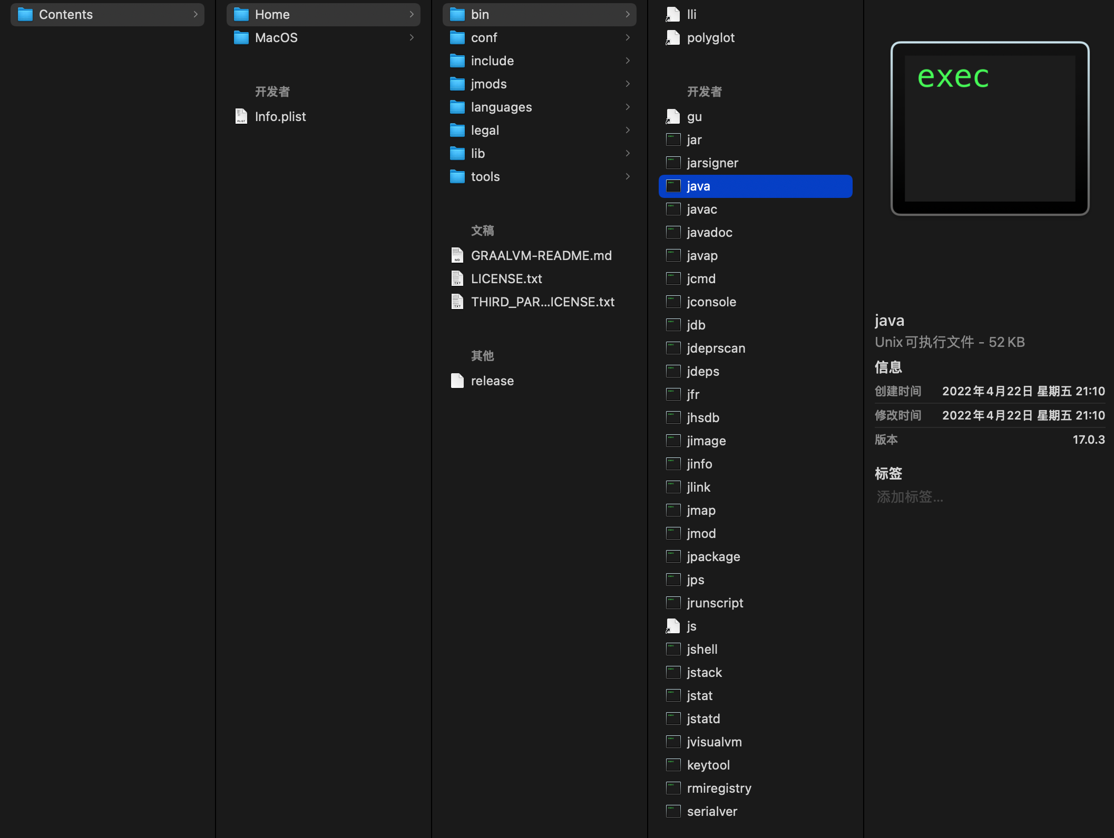
Task: Click the javac executable icon
Action: (x=673, y=209)
